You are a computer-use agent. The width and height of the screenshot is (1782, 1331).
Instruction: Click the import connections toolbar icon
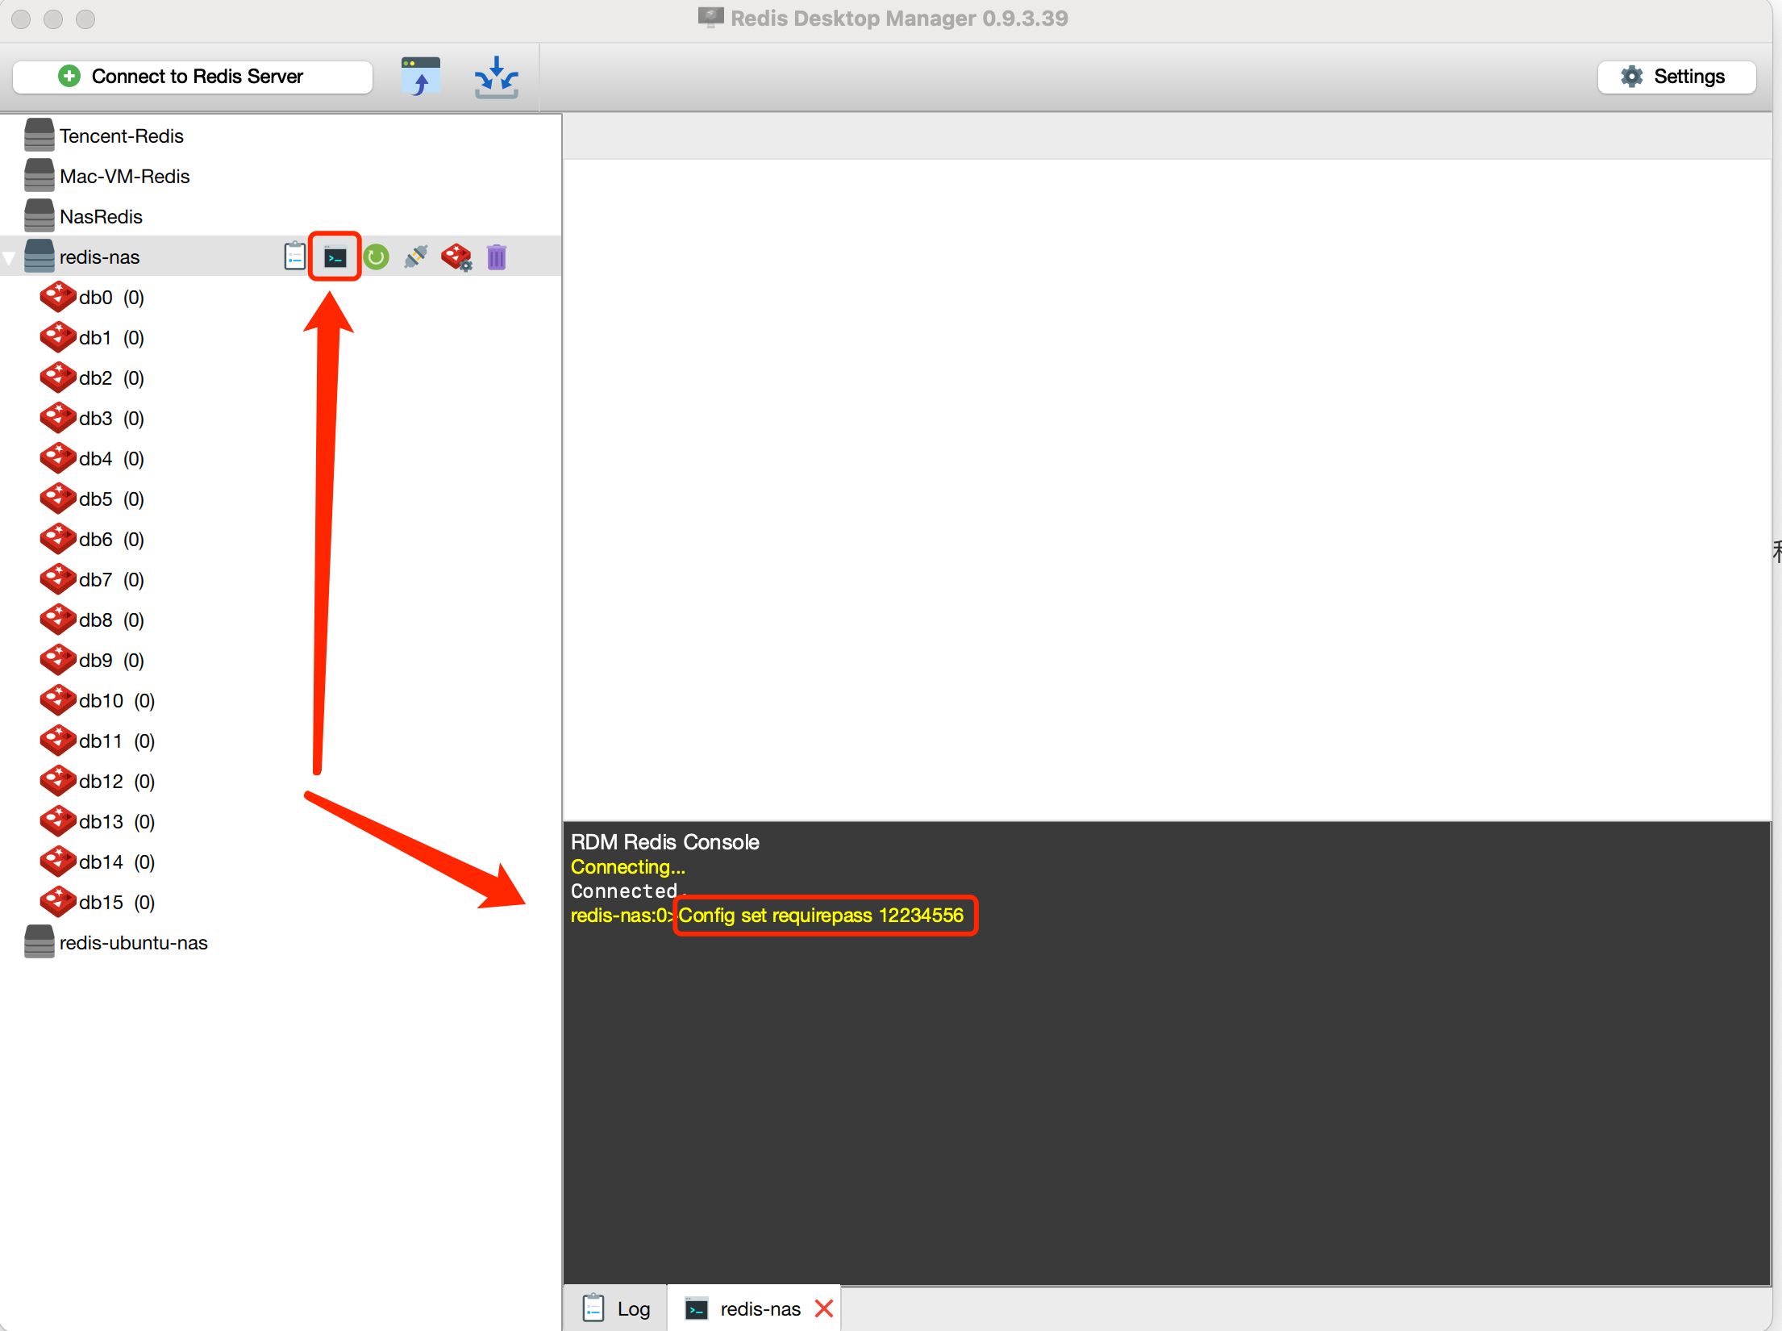tap(421, 77)
